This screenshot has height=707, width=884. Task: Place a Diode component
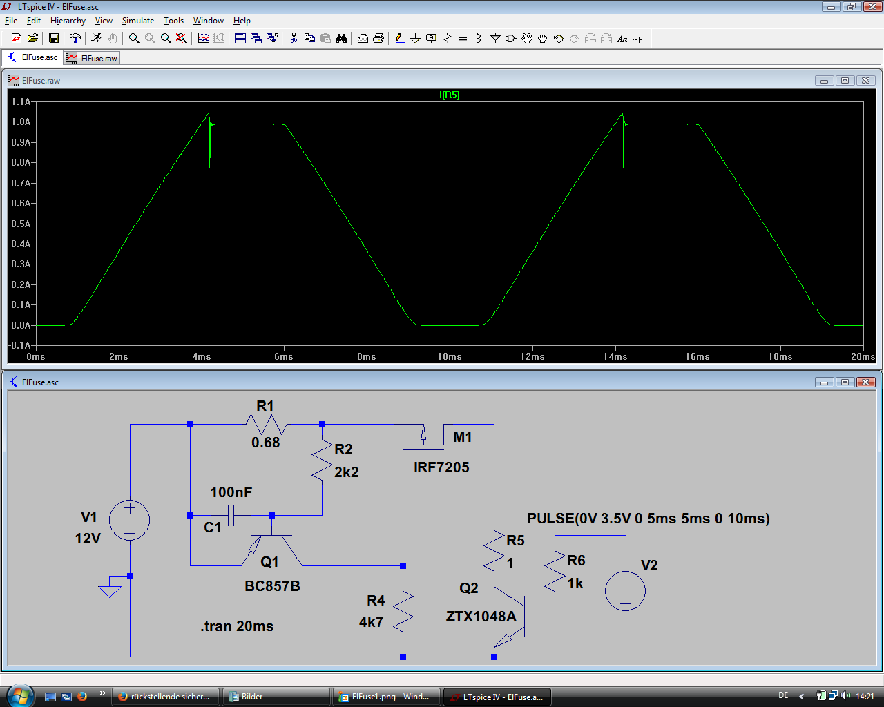point(495,39)
